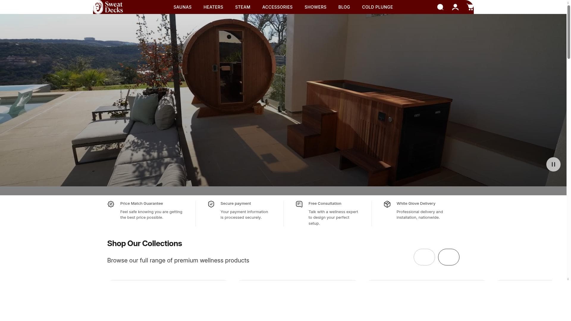The image size is (571, 321).
Task: Go to Cold Plunge page
Action: pos(377,7)
